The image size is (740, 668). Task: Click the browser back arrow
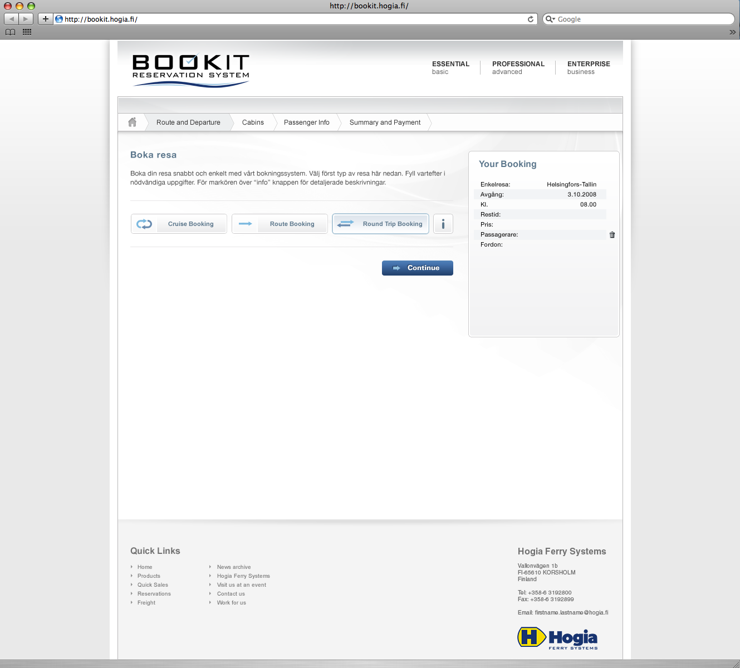pyautogui.click(x=11, y=19)
